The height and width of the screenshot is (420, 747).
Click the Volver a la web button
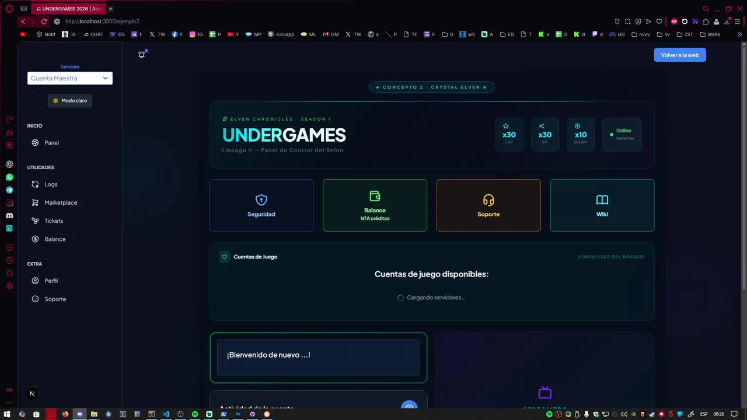click(x=680, y=55)
